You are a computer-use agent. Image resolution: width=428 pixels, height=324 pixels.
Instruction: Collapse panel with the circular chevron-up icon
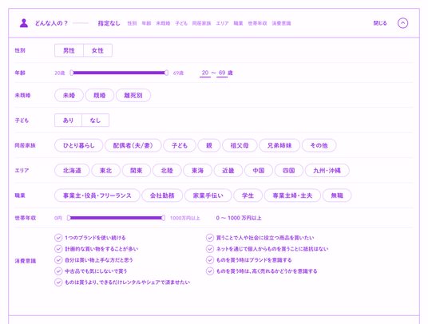pyautogui.click(x=402, y=23)
